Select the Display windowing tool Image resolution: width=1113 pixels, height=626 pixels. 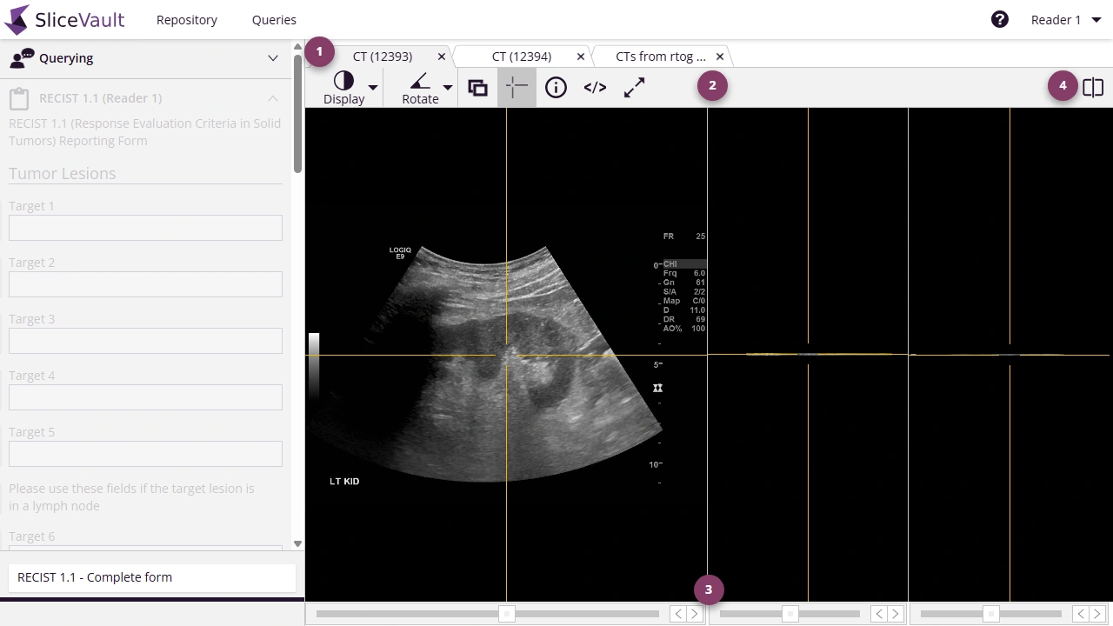pos(343,87)
